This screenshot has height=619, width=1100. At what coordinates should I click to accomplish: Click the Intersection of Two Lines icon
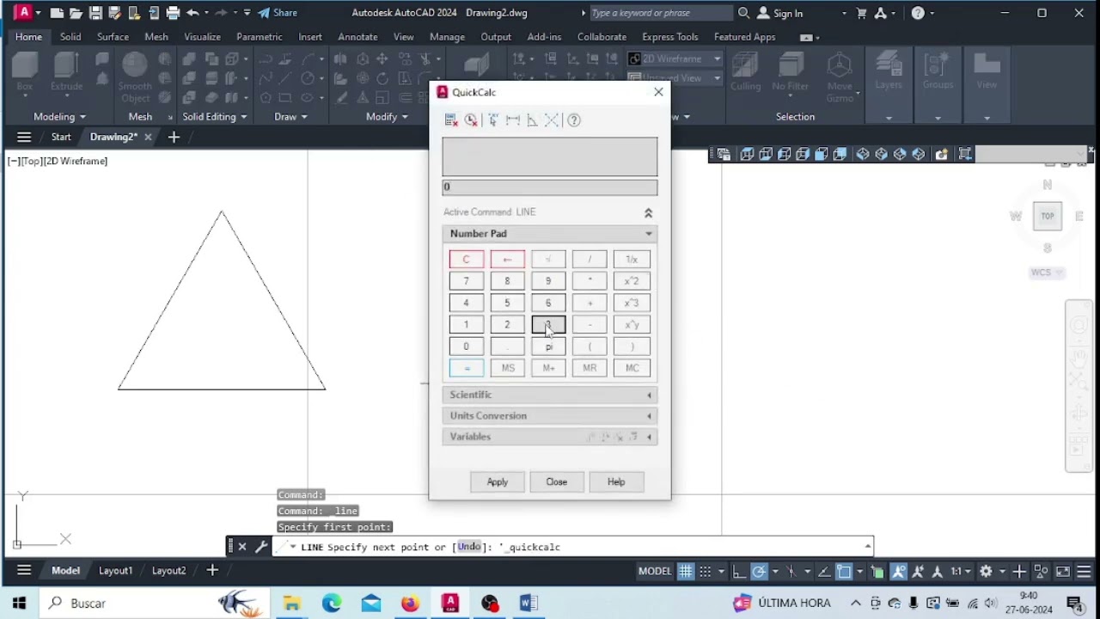coord(552,120)
